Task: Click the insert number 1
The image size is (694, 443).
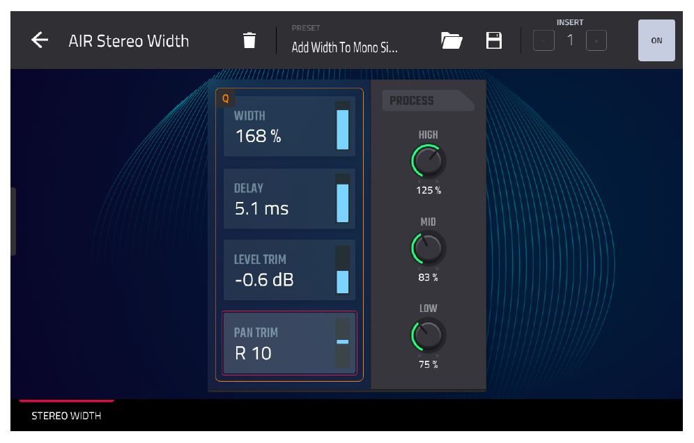Action: (x=570, y=40)
